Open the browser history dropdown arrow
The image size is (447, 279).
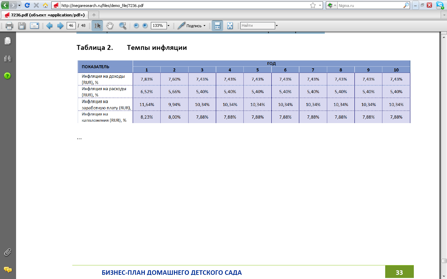pos(19,6)
